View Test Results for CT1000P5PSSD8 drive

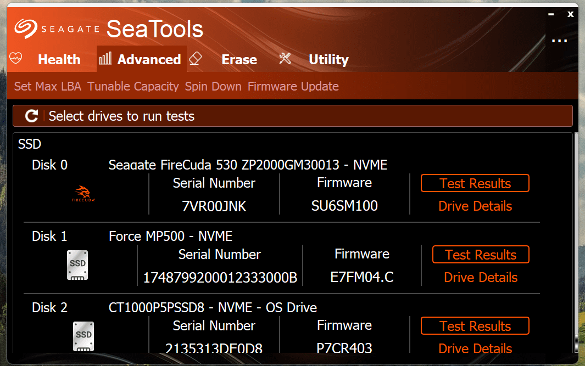[x=475, y=326]
